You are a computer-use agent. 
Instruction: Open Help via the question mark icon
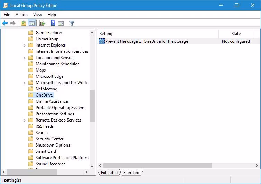(x=53, y=23)
